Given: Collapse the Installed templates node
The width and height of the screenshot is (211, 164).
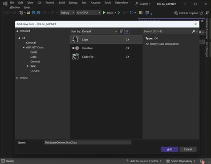Looking at the screenshot, I should pos(17,31).
